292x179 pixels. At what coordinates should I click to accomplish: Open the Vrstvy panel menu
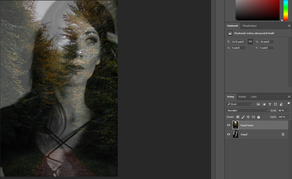pyautogui.click(x=289, y=97)
